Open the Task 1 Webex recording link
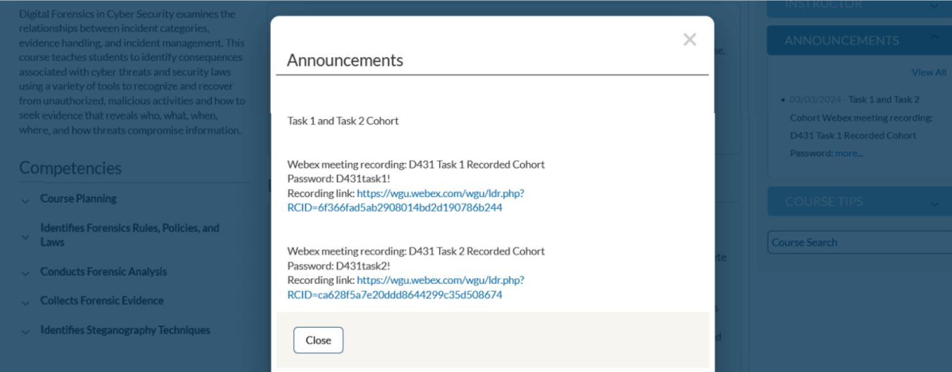The height and width of the screenshot is (372, 952). [x=405, y=200]
